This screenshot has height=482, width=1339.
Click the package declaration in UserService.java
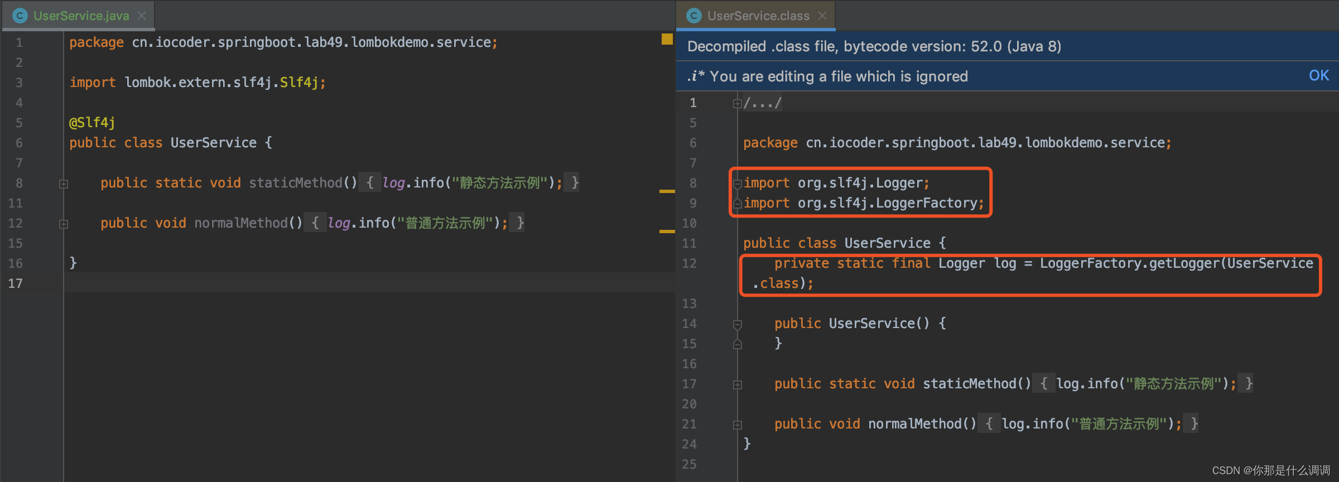283,42
